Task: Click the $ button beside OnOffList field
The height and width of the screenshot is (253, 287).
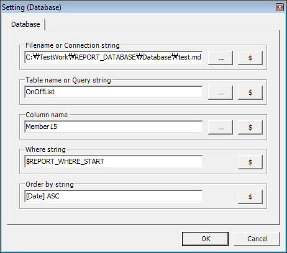Action: click(x=250, y=92)
